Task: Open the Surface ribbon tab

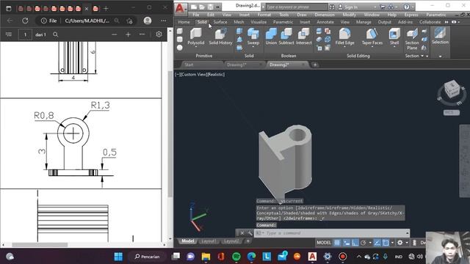Action: tap(220, 22)
